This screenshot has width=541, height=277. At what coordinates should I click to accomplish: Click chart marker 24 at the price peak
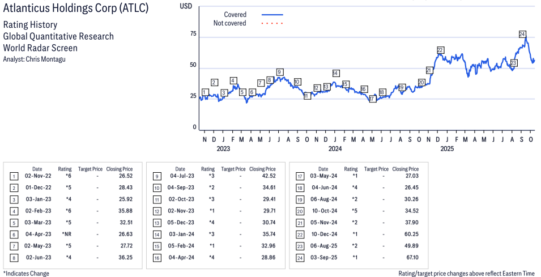522,34
